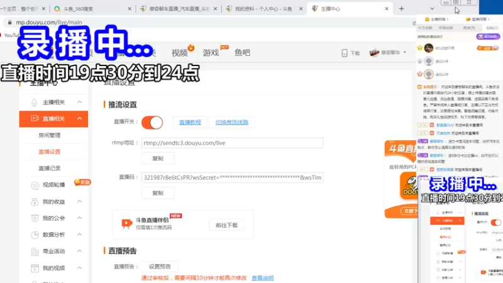Open the 切换推流线路 link
Screen dimensions: 503x283
[231, 122]
